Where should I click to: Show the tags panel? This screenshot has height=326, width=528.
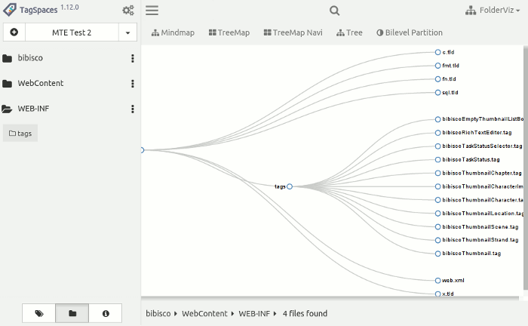click(x=38, y=313)
